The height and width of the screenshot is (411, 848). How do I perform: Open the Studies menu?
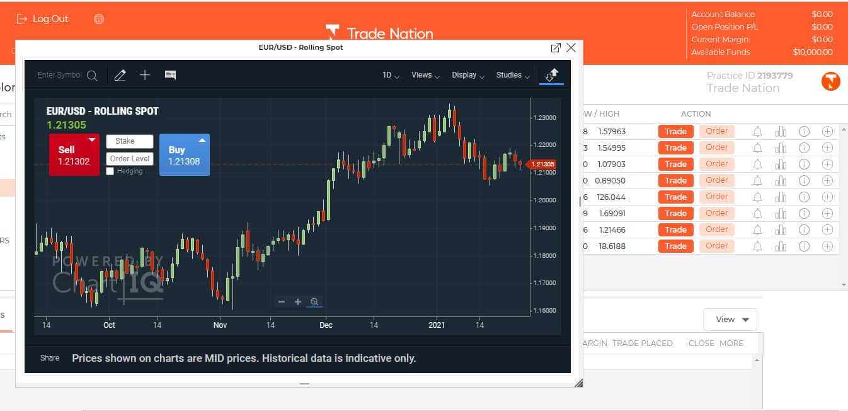pyautogui.click(x=512, y=75)
